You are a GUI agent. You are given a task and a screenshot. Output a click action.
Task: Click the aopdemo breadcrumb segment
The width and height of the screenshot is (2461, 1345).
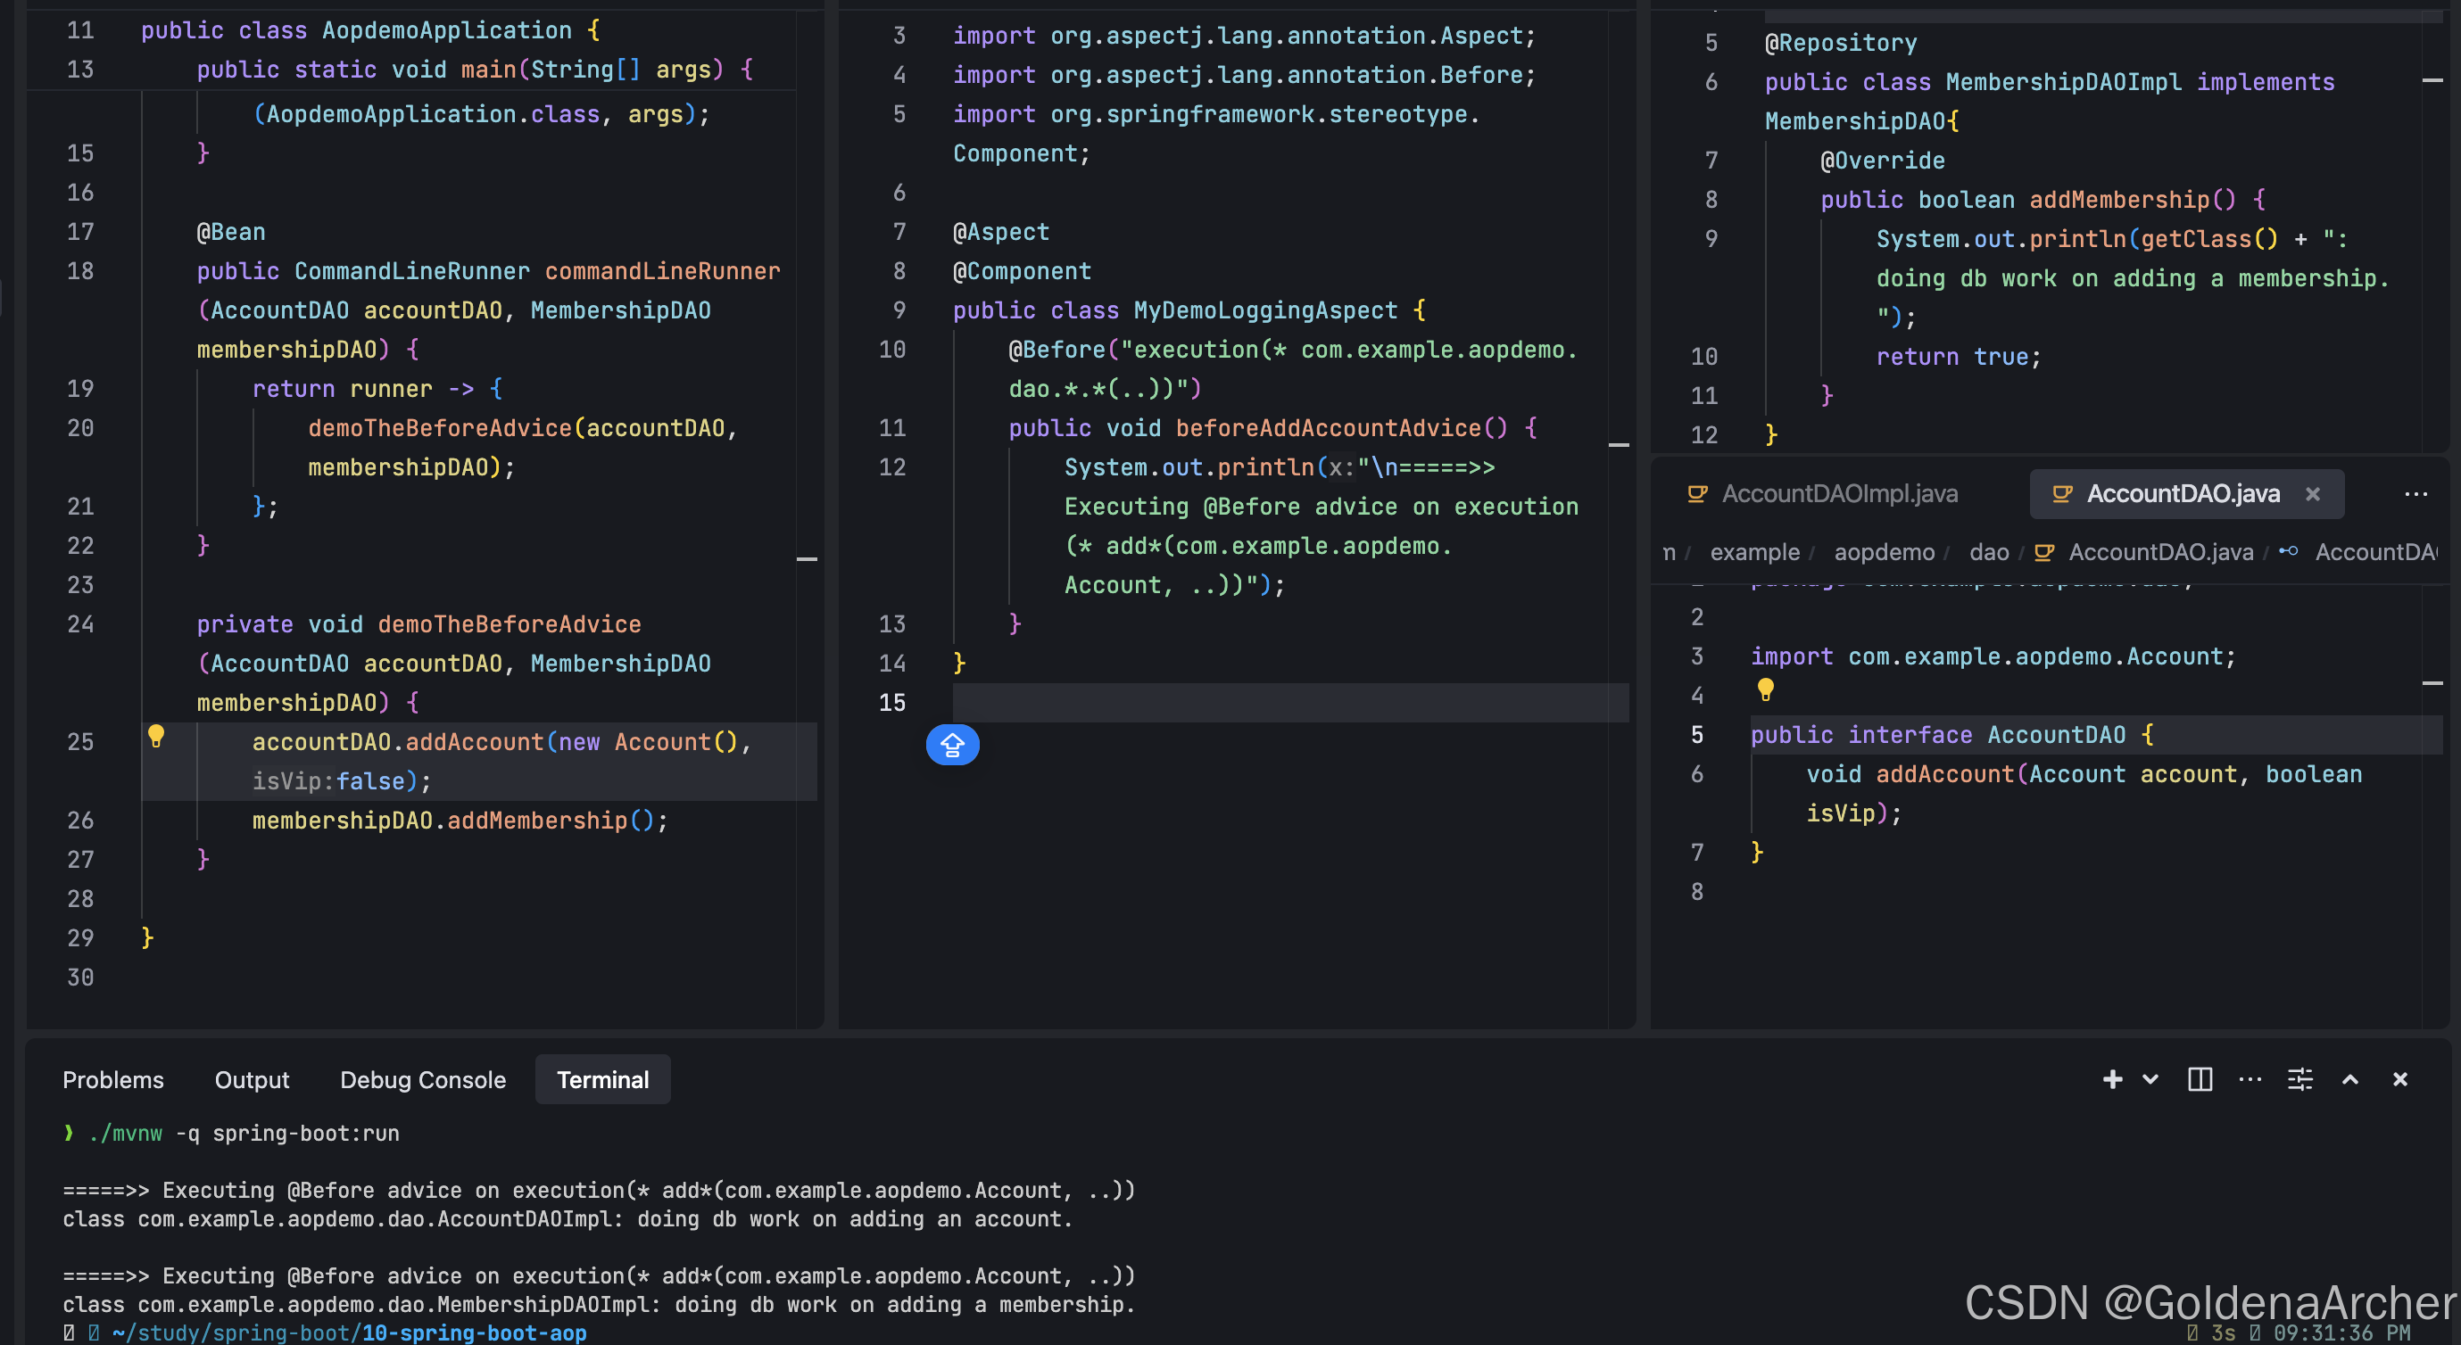click(x=1884, y=552)
